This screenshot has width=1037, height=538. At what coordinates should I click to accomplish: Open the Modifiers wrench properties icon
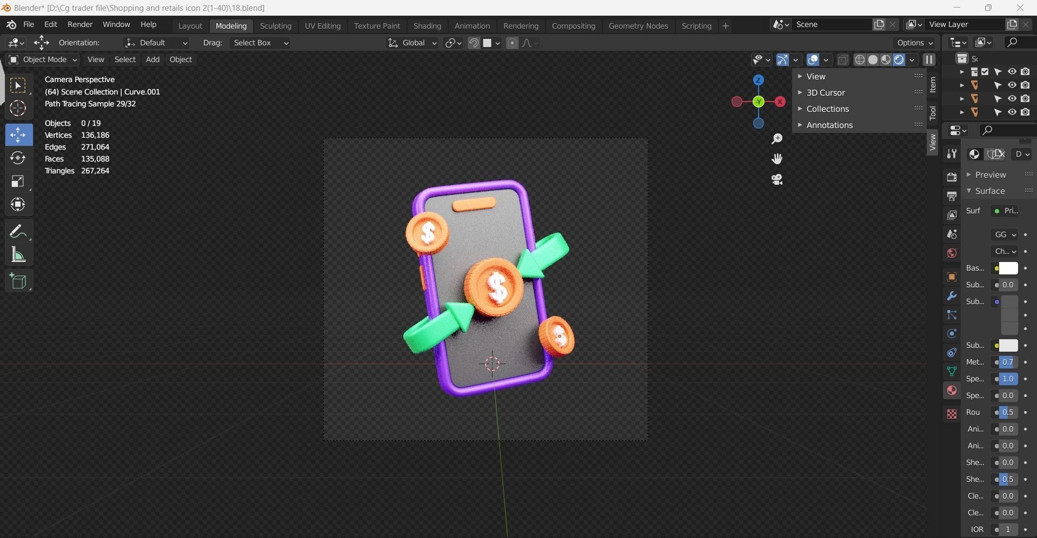[x=952, y=296]
